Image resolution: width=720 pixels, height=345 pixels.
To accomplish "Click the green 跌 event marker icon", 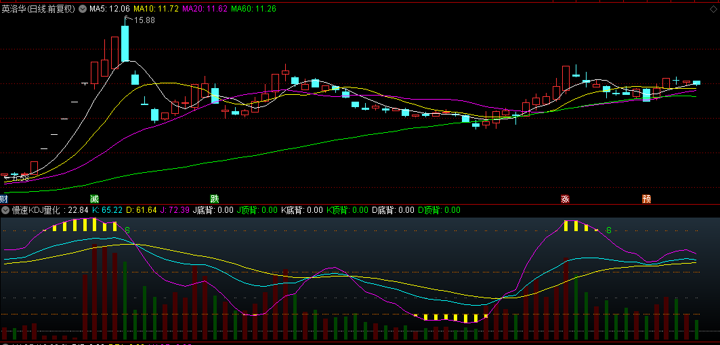I will (x=215, y=199).
